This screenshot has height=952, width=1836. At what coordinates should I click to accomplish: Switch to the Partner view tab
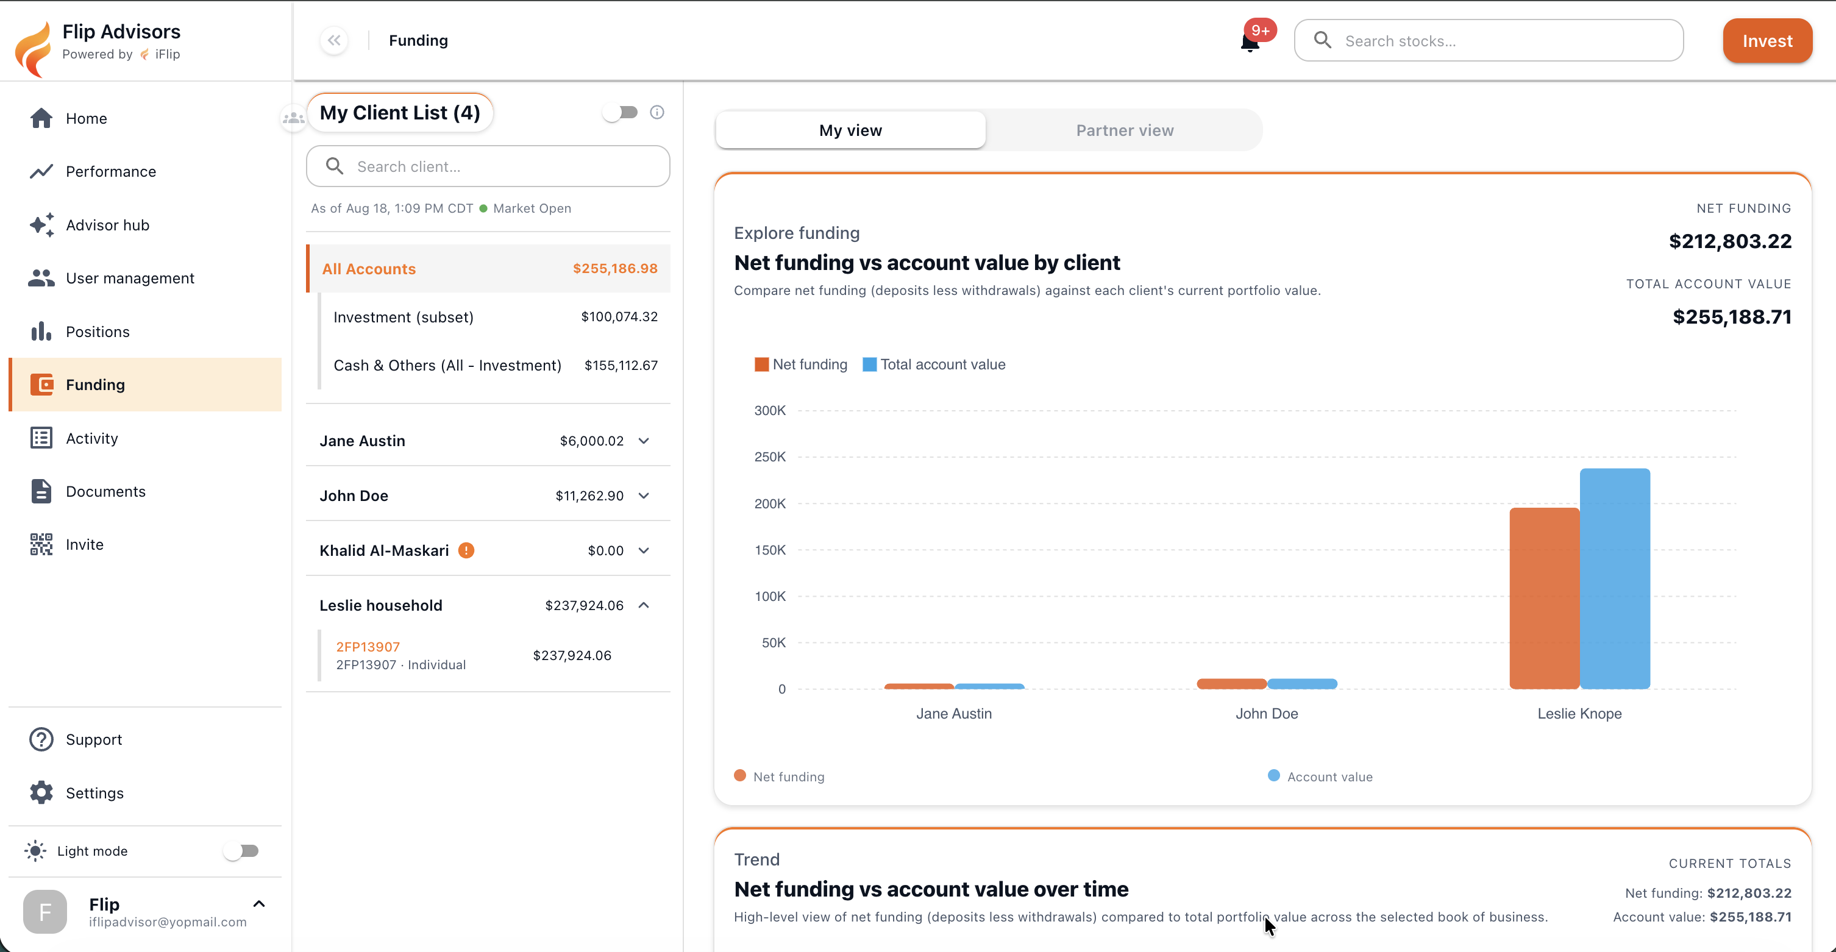tap(1125, 130)
